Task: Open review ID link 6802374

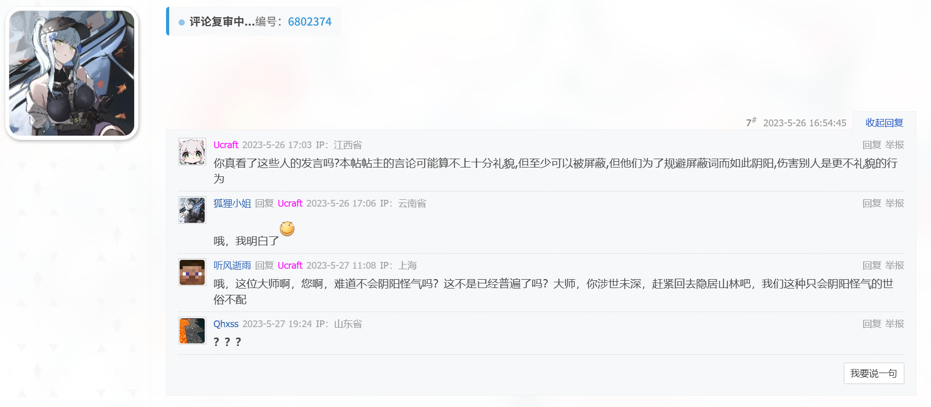Action: click(310, 22)
